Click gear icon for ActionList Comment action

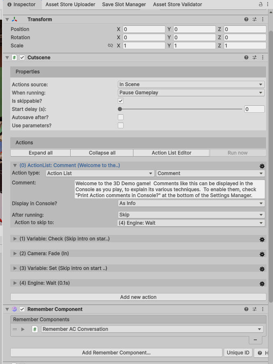pyautogui.click(x=262, y=166)
